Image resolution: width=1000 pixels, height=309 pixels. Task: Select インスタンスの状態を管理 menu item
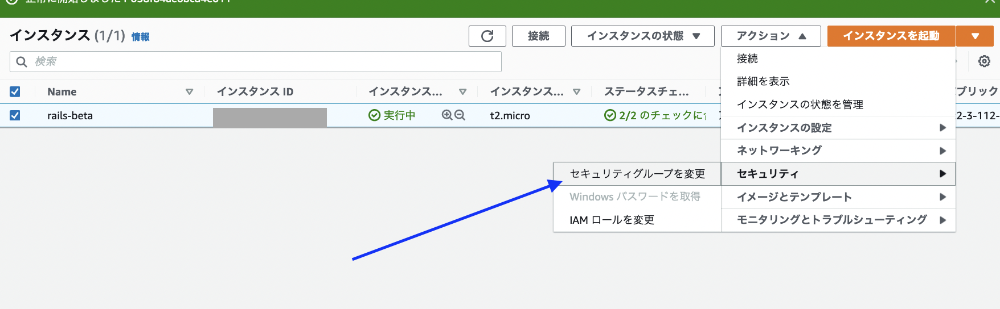[838, 105]
